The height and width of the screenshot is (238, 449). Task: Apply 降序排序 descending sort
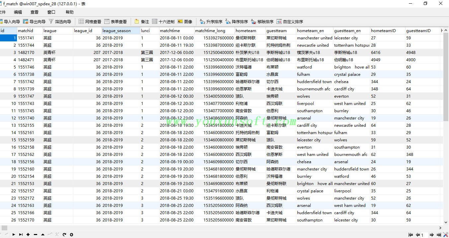click(237, 22)
